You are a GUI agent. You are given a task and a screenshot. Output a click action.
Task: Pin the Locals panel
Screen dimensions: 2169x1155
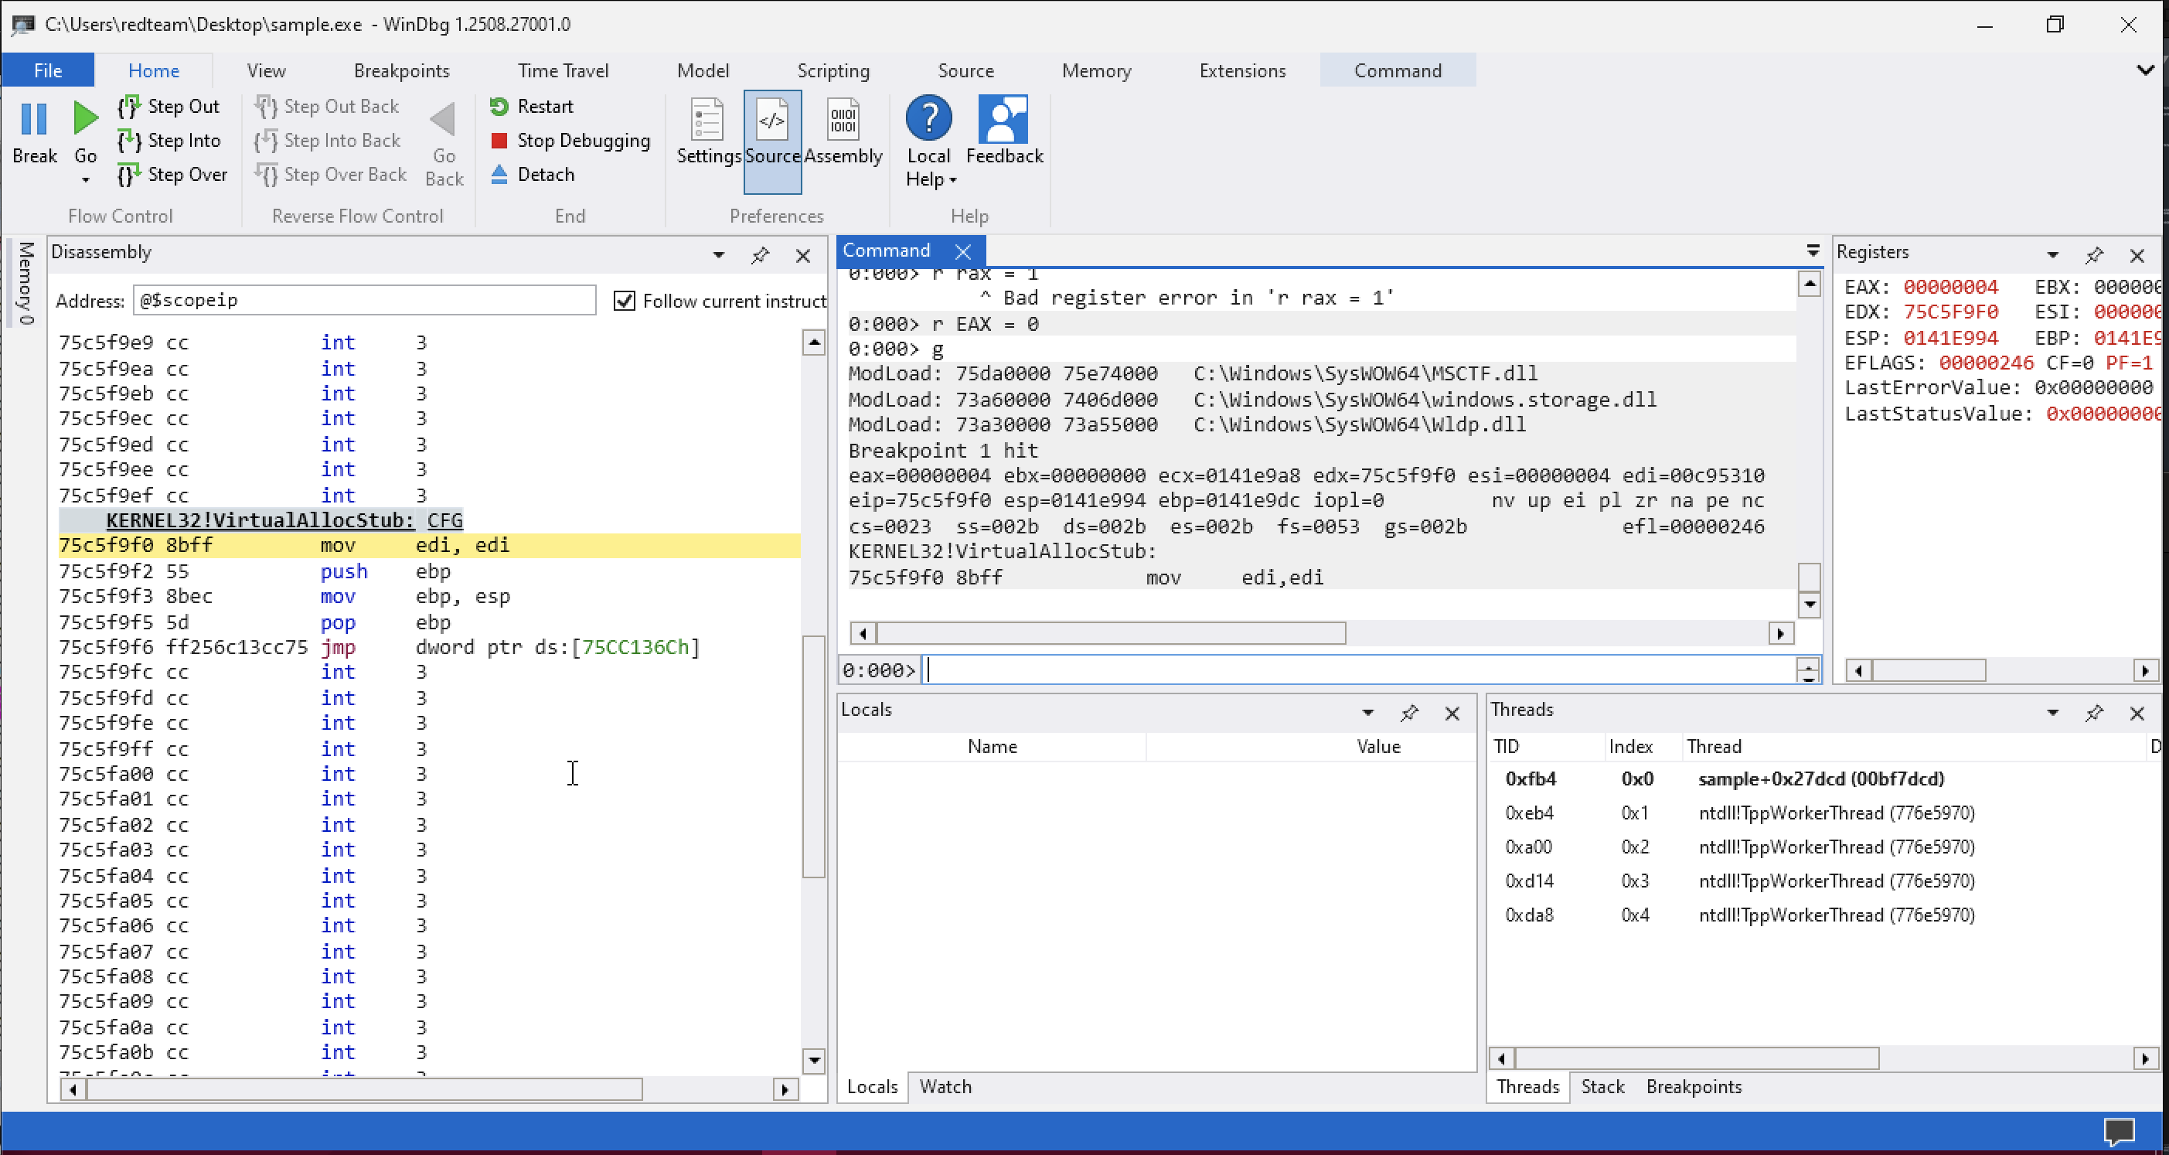1408,713
